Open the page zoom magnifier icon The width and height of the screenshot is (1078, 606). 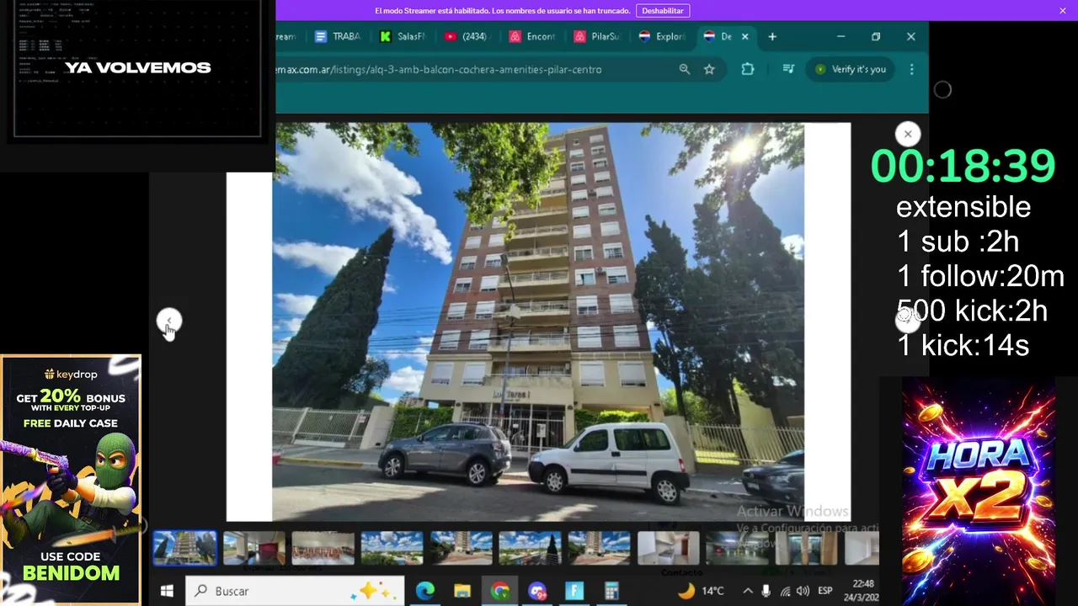point(685,69)
